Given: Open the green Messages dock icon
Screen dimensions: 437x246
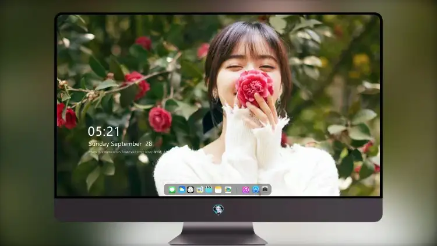Looking at the screenshot, I should [172, 190].
